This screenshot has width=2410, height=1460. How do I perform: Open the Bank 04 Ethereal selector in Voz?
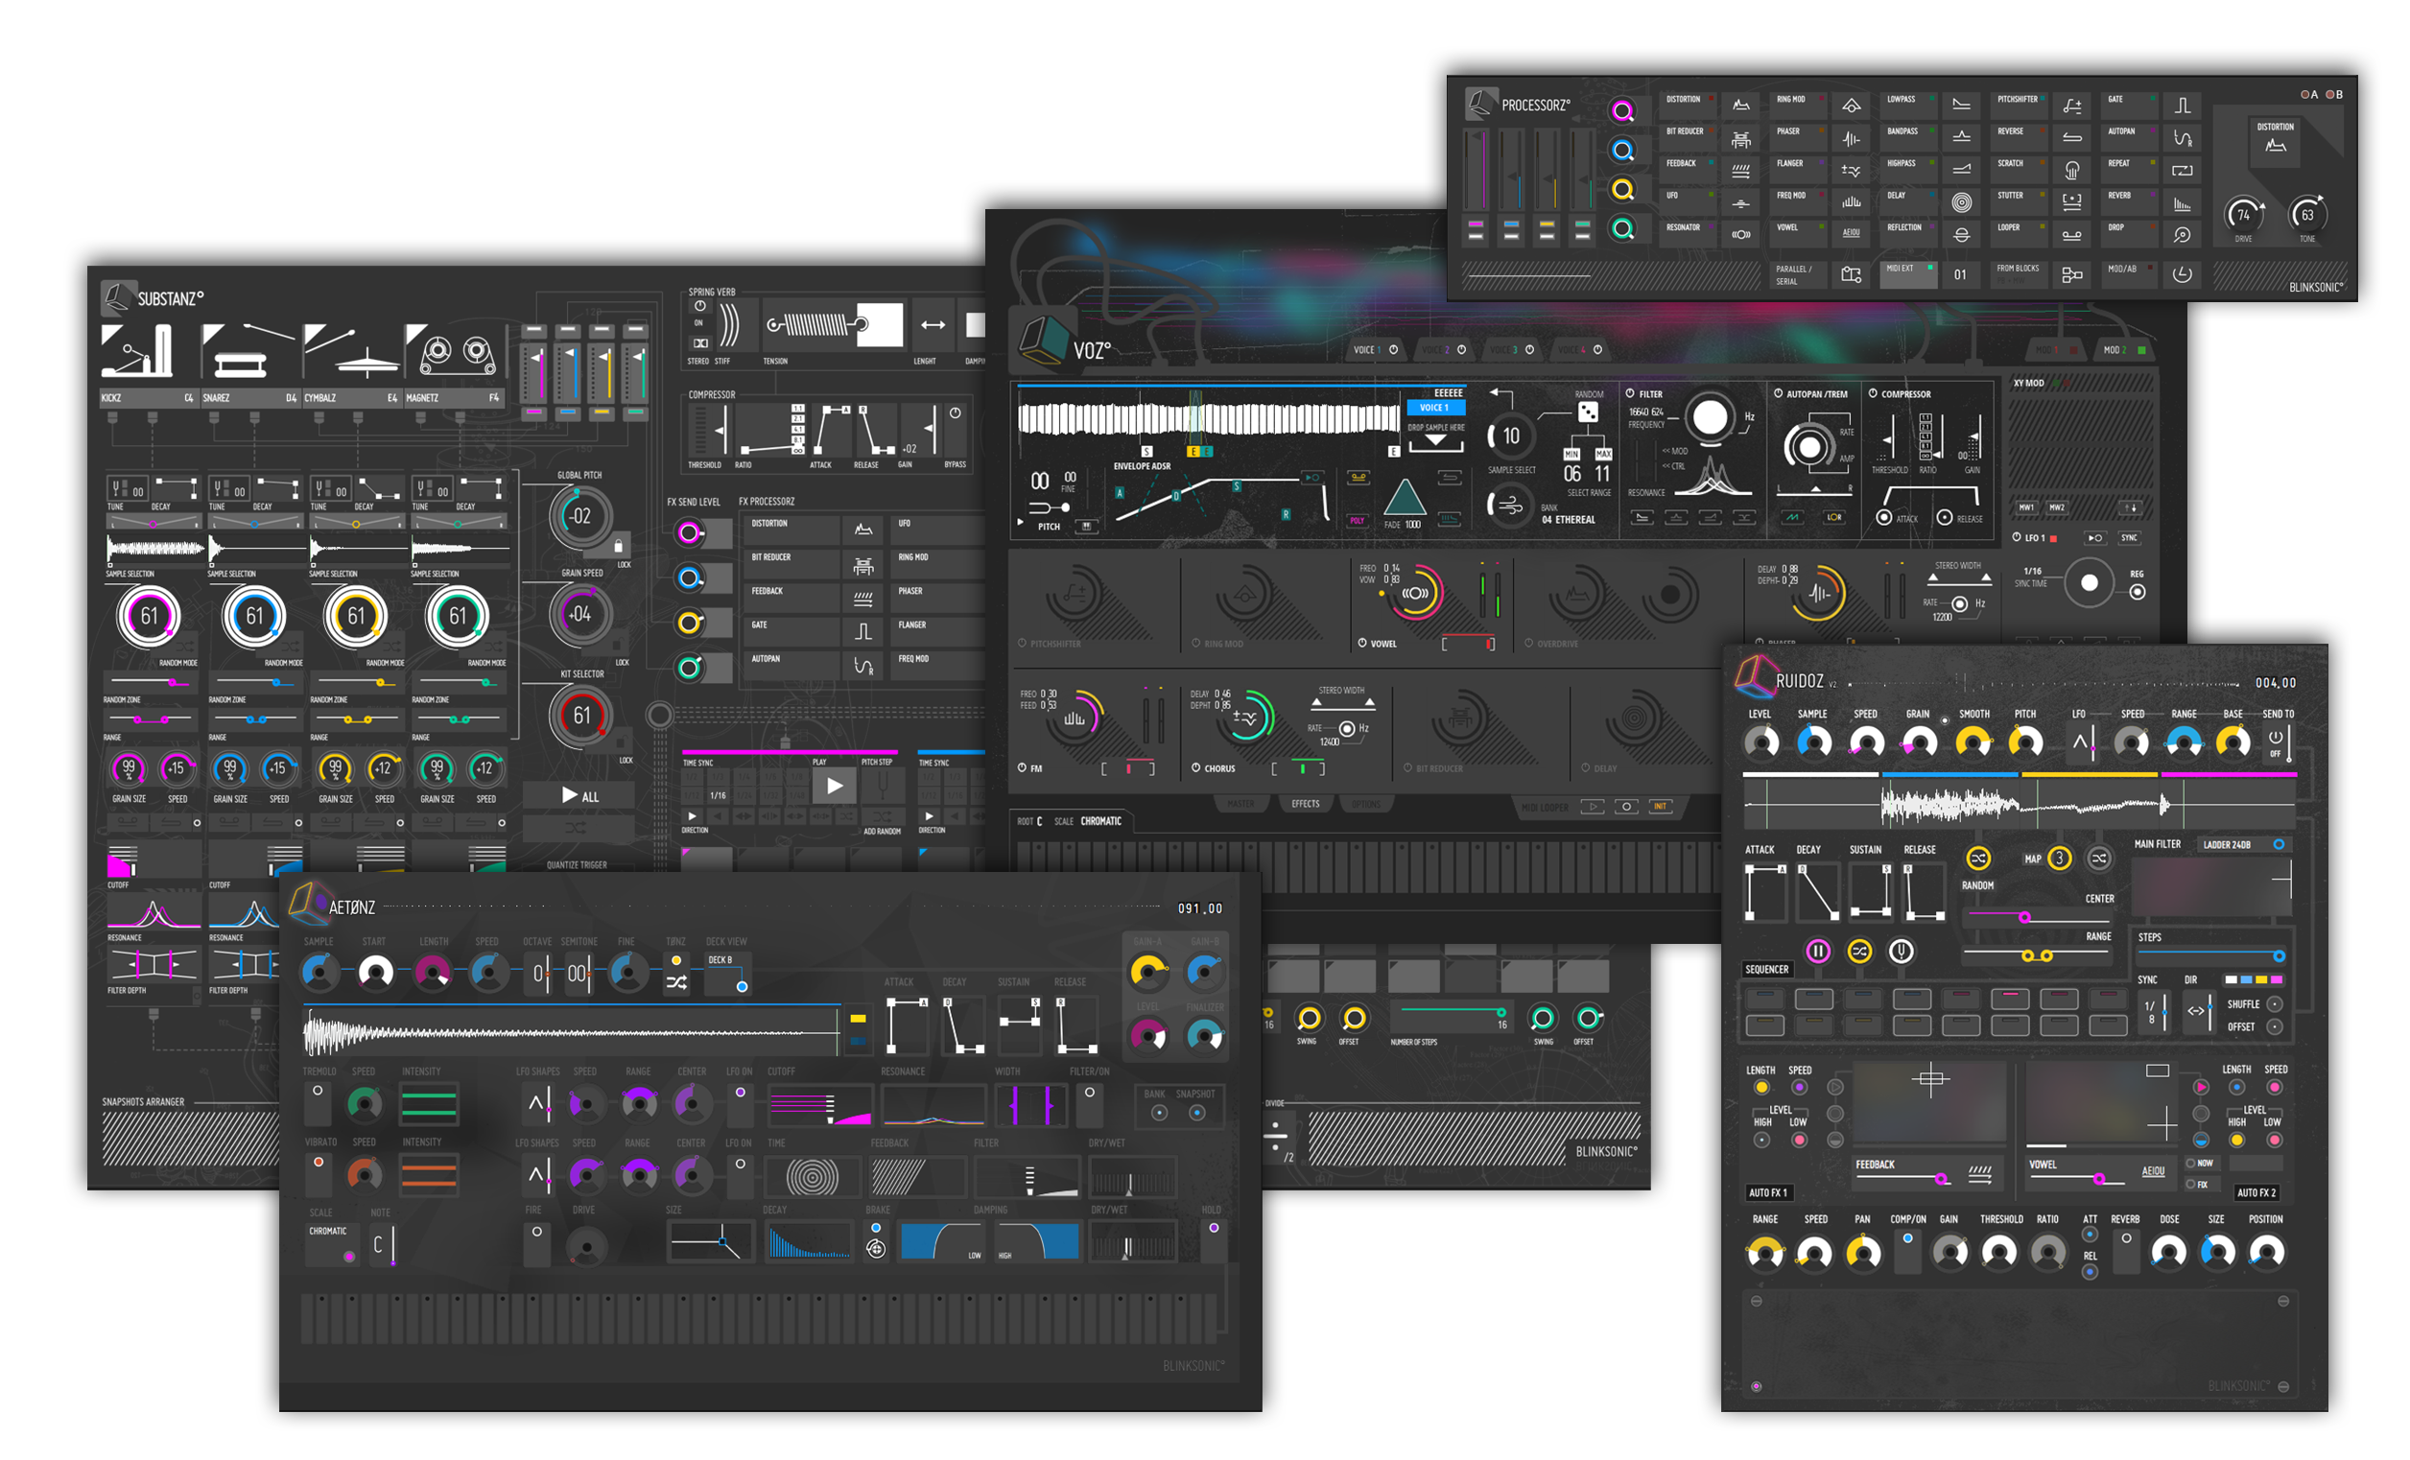point(1569,519)
